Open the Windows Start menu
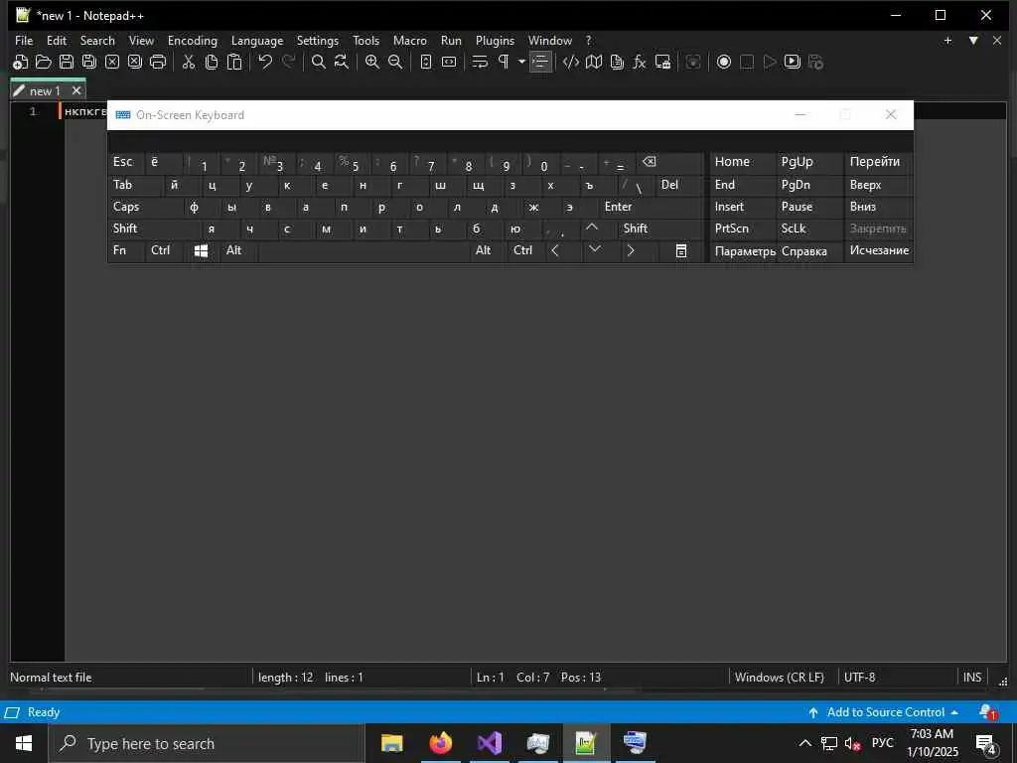The image size is (1017, 763). pyautogui.click(x=24, y=743)
